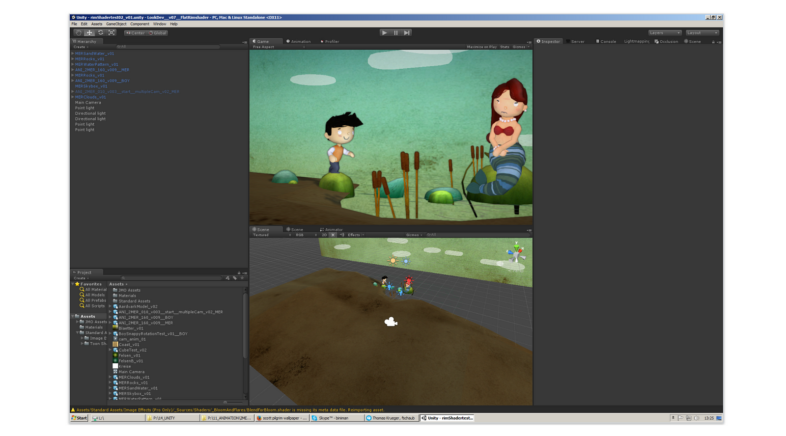This screenshot has height=436, width=786.
Task: Click the Stats button in Game view
Action: 505,47
